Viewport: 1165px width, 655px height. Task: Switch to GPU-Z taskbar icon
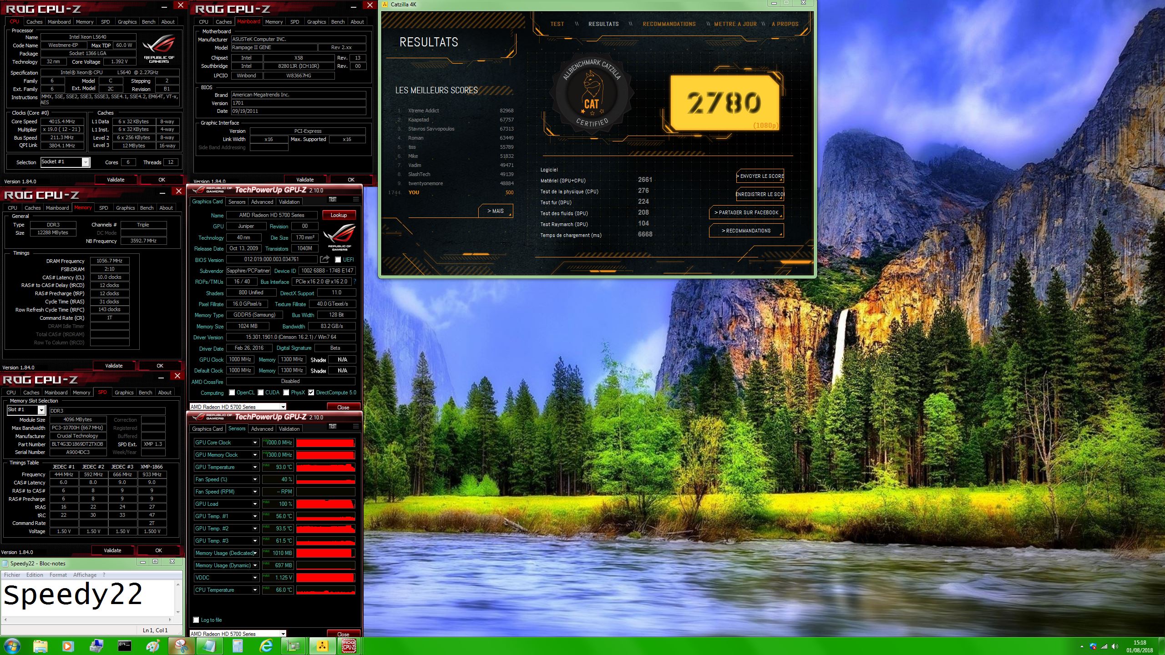click(x=294, y=646)
